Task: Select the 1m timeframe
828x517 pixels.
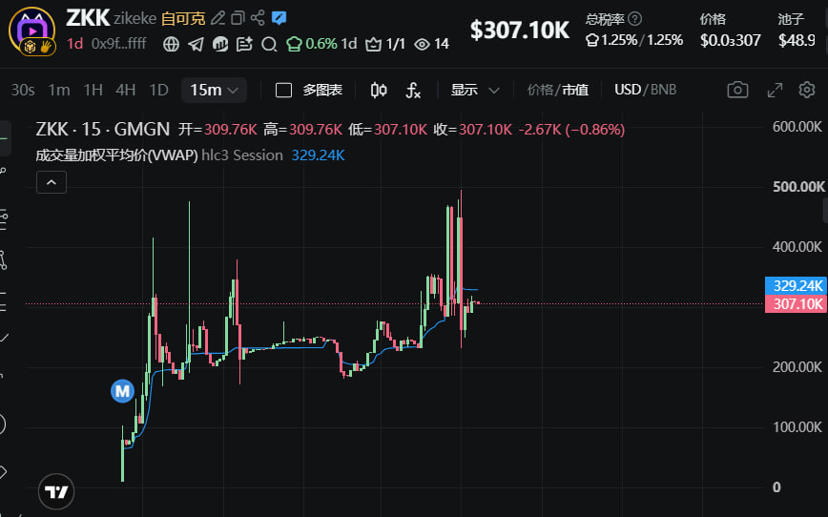Action: [59, 91]
